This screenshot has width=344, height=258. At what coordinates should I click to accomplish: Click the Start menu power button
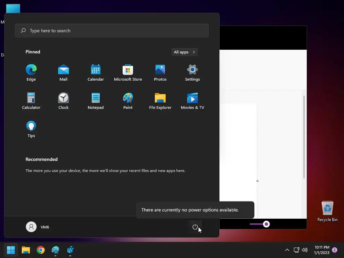(x=195, y=227)
